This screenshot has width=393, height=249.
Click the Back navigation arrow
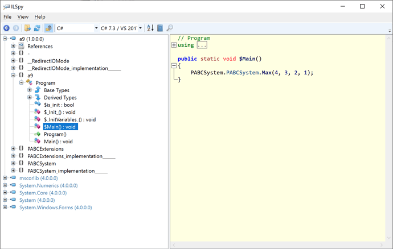(6, 28)
